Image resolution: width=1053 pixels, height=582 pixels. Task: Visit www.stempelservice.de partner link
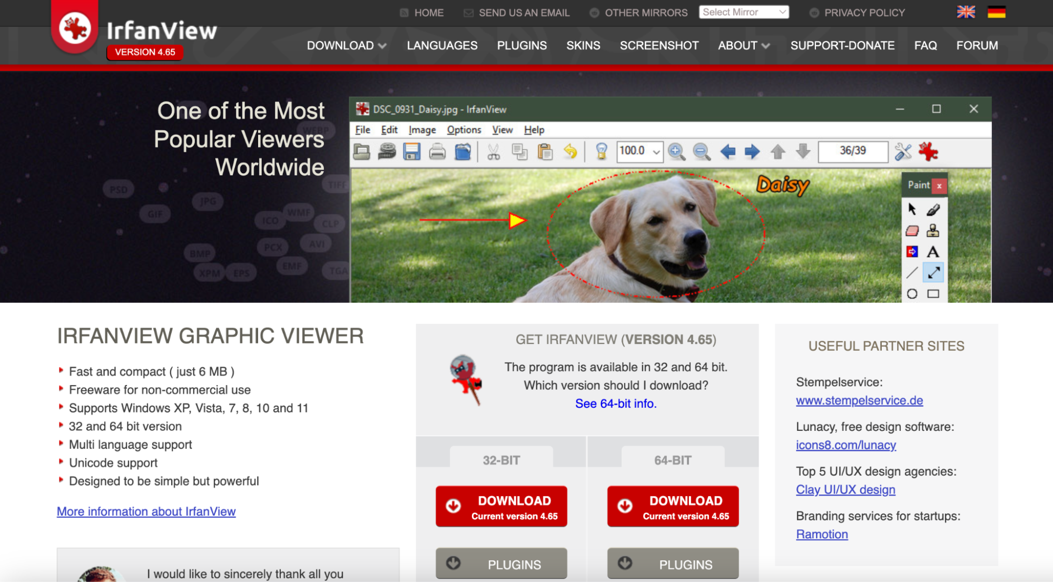click(x=859, y=400)
